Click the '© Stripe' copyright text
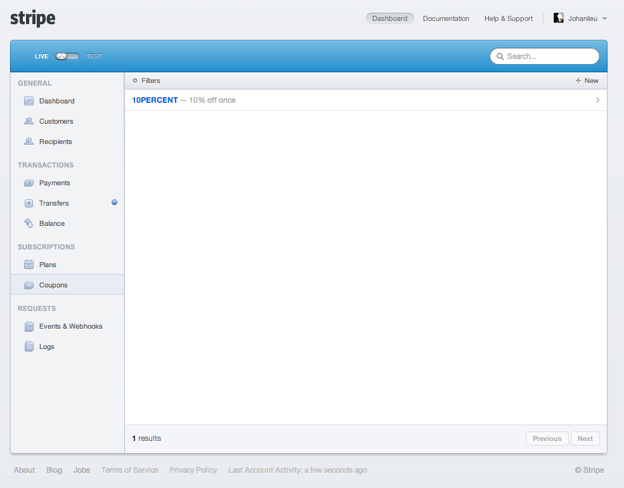 pos(589,470)
